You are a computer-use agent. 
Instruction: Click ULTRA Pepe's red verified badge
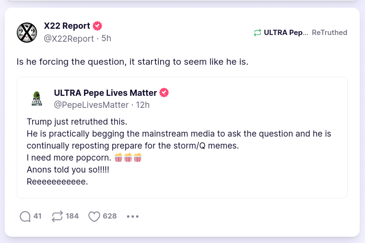click(x=164, y=93)
